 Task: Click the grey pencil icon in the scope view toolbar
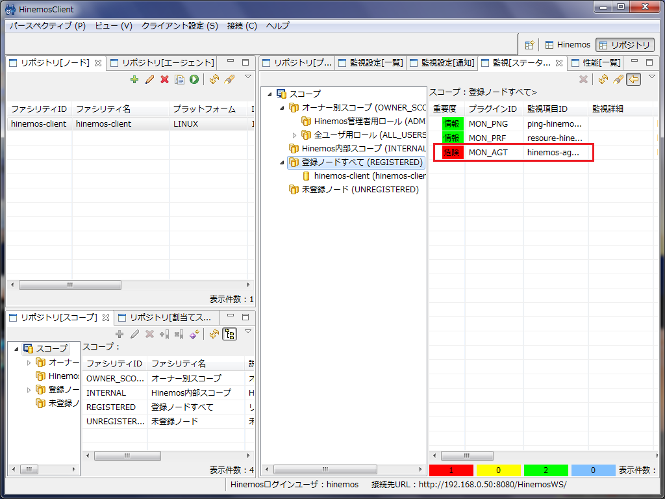tap(134, 335)
